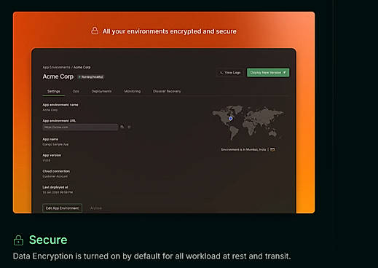
Task: Click the Running healthy status badge
Action: pos(91,77)
